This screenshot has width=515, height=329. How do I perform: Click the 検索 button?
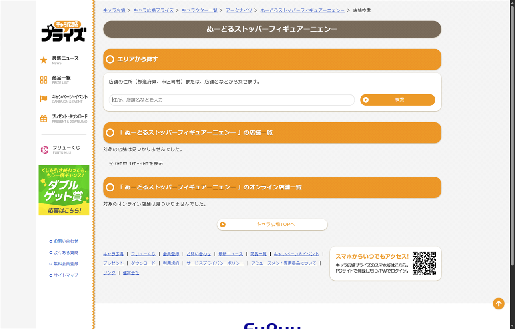pyautogui.click(x=397, y=100)
